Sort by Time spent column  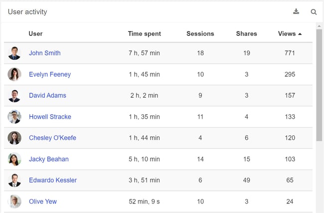coord(144,34)
